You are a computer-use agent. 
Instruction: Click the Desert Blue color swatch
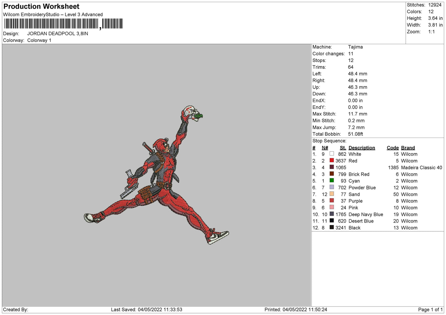(x=331, y=221)
